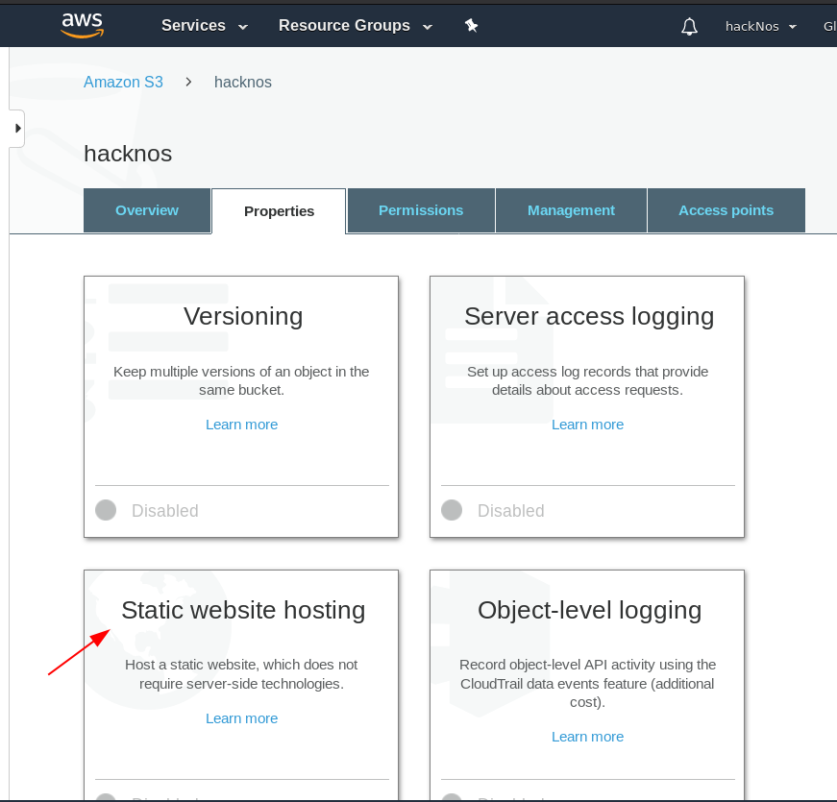This screenshot has height=802, width=837.
Task: Open the hackNos account menu
Action: [x=761, y=26]
